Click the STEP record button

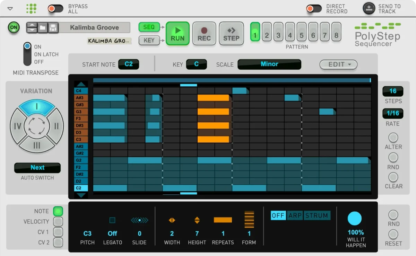(x=231, y=34)
